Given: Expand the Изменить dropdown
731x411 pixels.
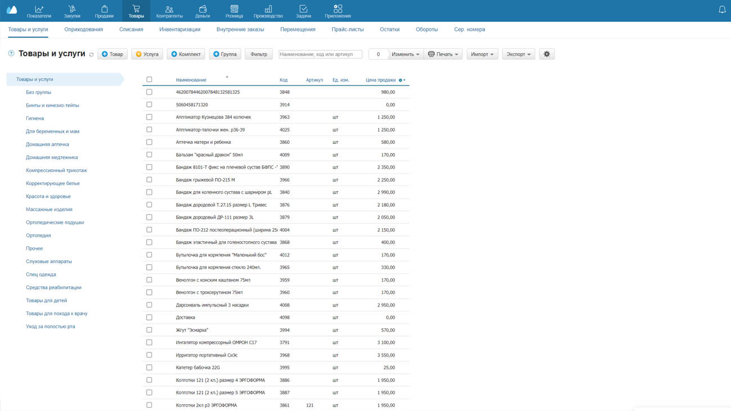Looking at the screenshot, I should pos(406,55).
